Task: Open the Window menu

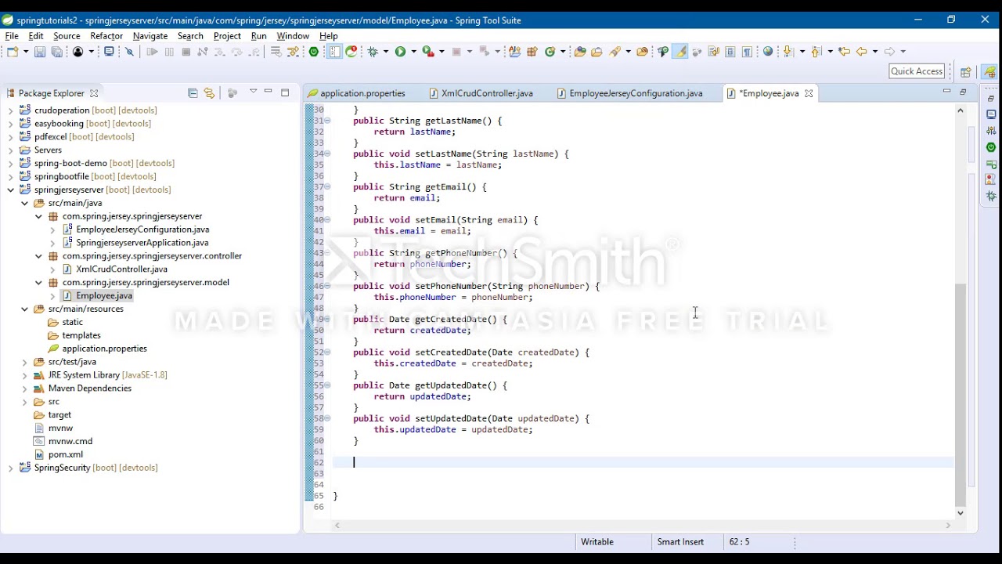Action: point(293,36)
